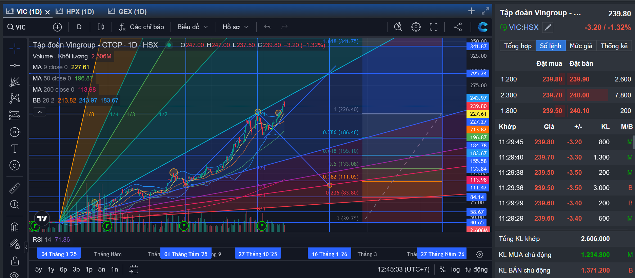Screen dimensions: 635x278
Task: Open the emoji icons tool
Action: click(15, 165)
